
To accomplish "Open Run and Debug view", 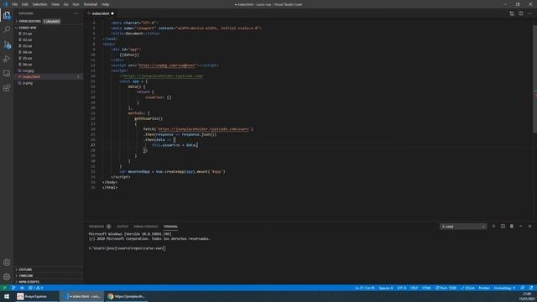I will point(7,59).
